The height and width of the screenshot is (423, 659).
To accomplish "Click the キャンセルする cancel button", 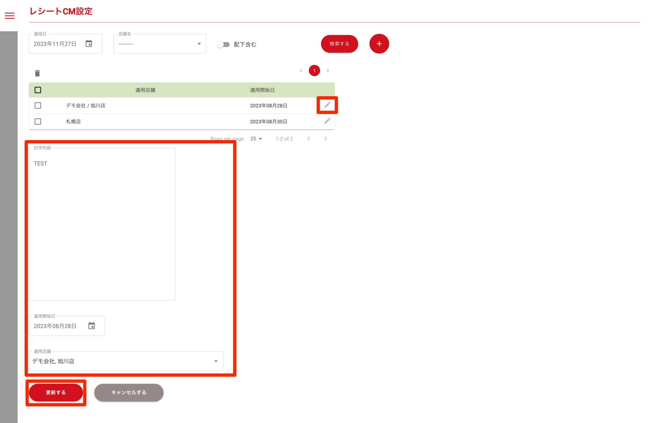I will [x=129, y=392].
